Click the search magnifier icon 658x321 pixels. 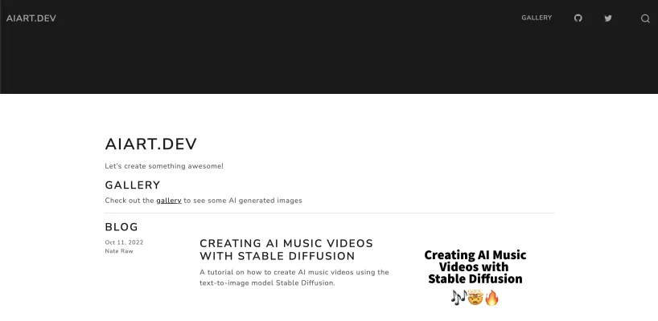(x=645, y=18)
